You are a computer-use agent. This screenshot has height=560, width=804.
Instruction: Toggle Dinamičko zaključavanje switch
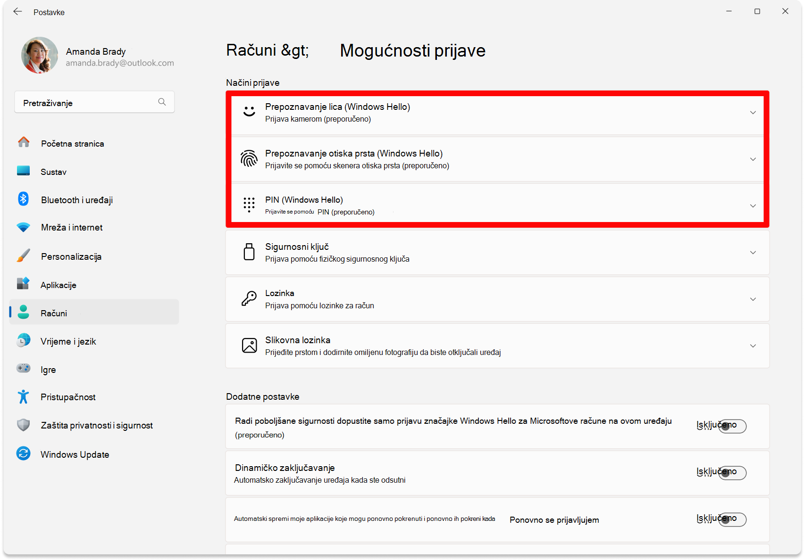tap(732, 473)
